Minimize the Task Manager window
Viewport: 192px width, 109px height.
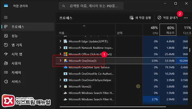click(165, 3)
